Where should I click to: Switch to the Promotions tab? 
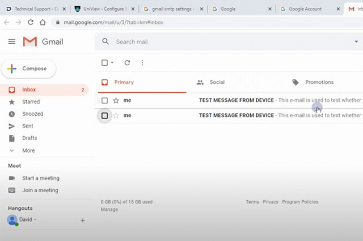click(x=324, y=82)
